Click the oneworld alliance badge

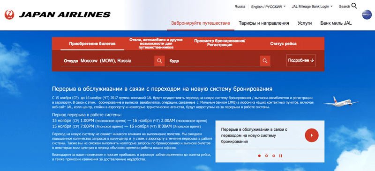(x=367, y=15)
